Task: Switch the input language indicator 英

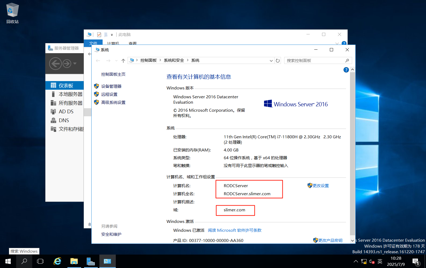Action: tap(380, 261)
